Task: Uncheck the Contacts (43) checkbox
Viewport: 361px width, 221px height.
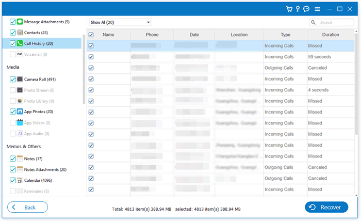Action: 13,33
